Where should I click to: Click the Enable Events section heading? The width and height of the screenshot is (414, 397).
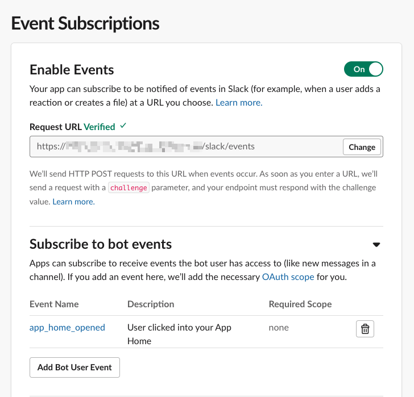pos(72,70)
